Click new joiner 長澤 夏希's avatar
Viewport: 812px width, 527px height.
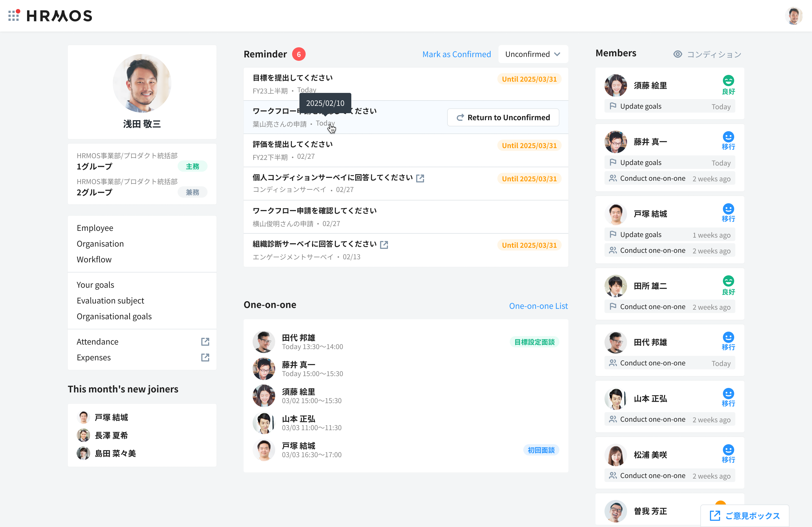coord(83,435)
